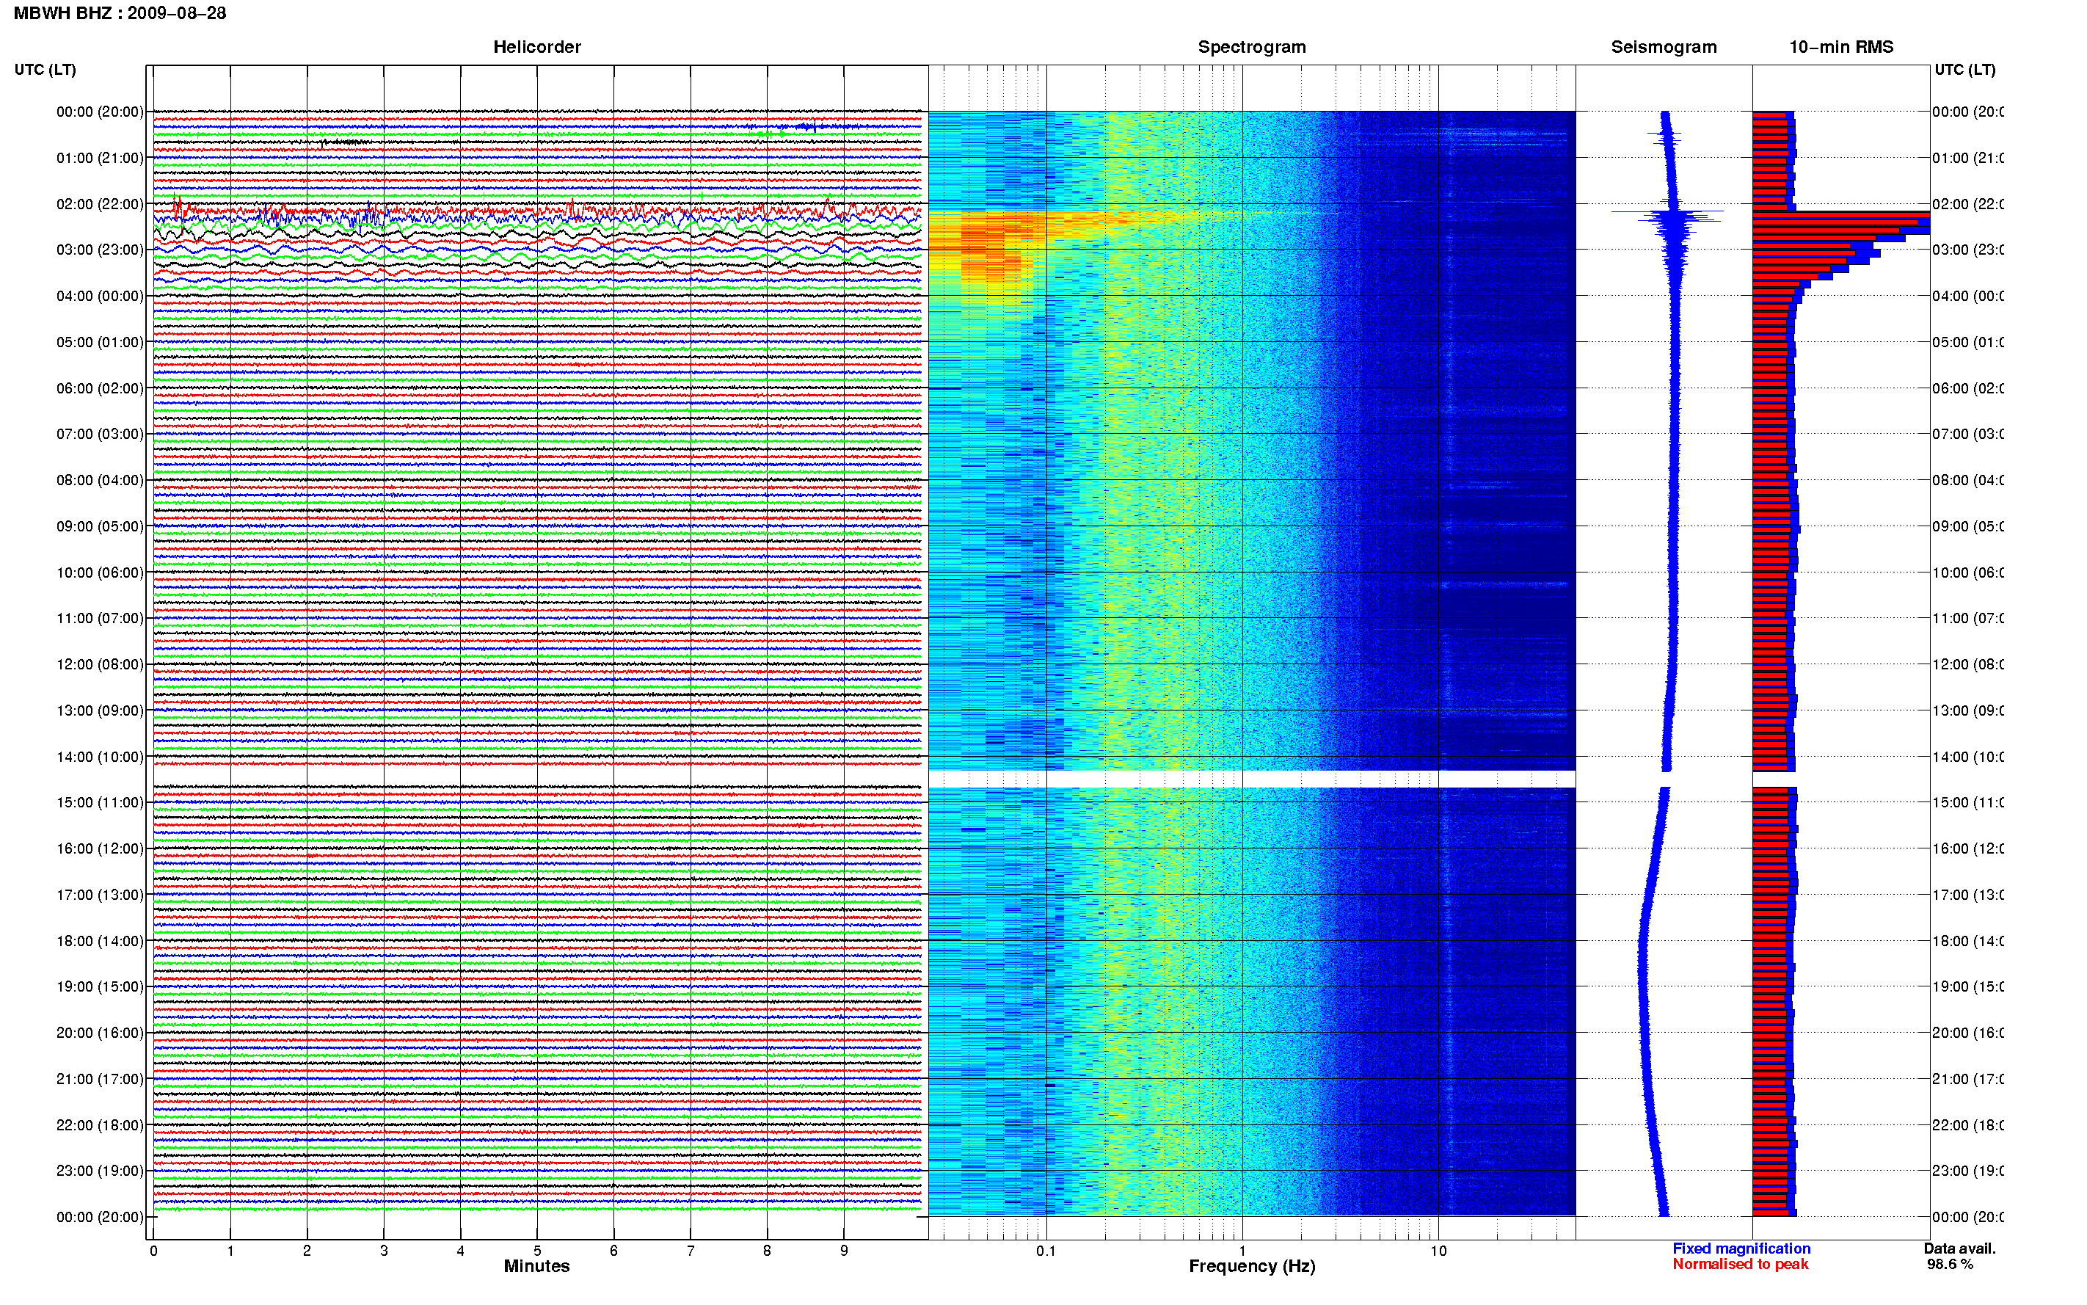
Task: Select the 10-min RMS panel heading
Action: (1840, 47)
